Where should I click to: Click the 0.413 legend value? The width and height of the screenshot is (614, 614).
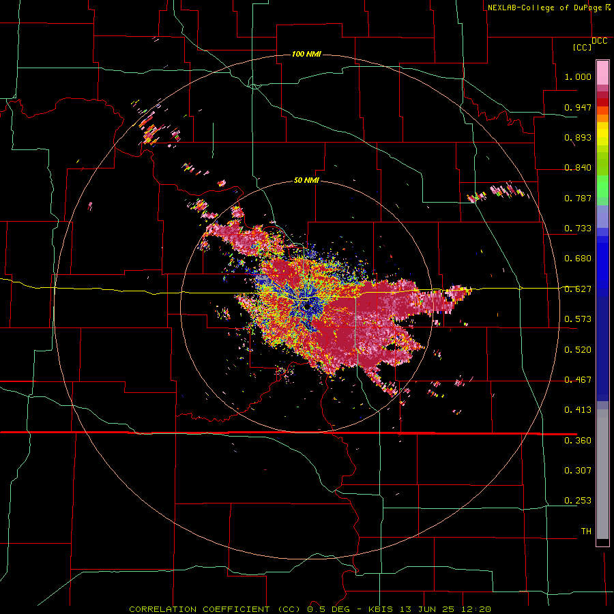click(578, 409)
